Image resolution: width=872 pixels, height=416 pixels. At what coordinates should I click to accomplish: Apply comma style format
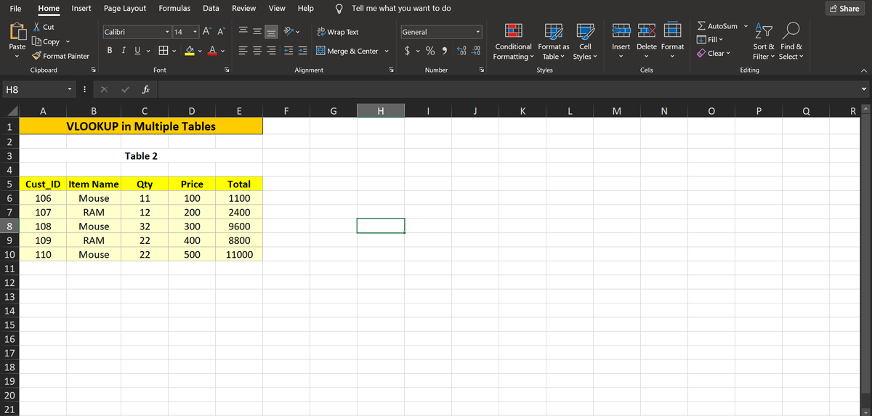click(x=443, y=51)
